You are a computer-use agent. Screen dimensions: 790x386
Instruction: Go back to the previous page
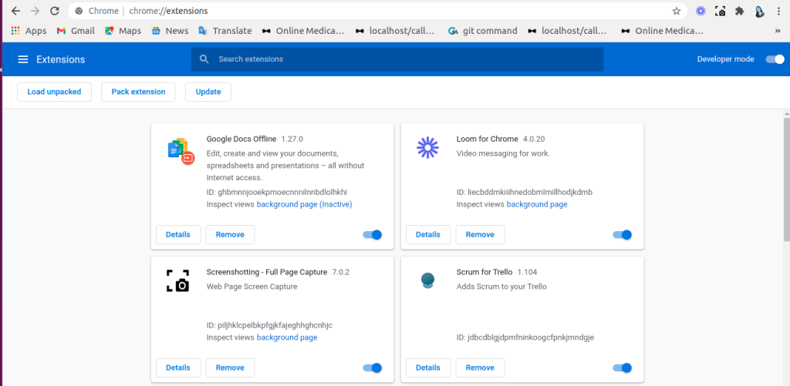pyautogui.click(x=15, y=11)
